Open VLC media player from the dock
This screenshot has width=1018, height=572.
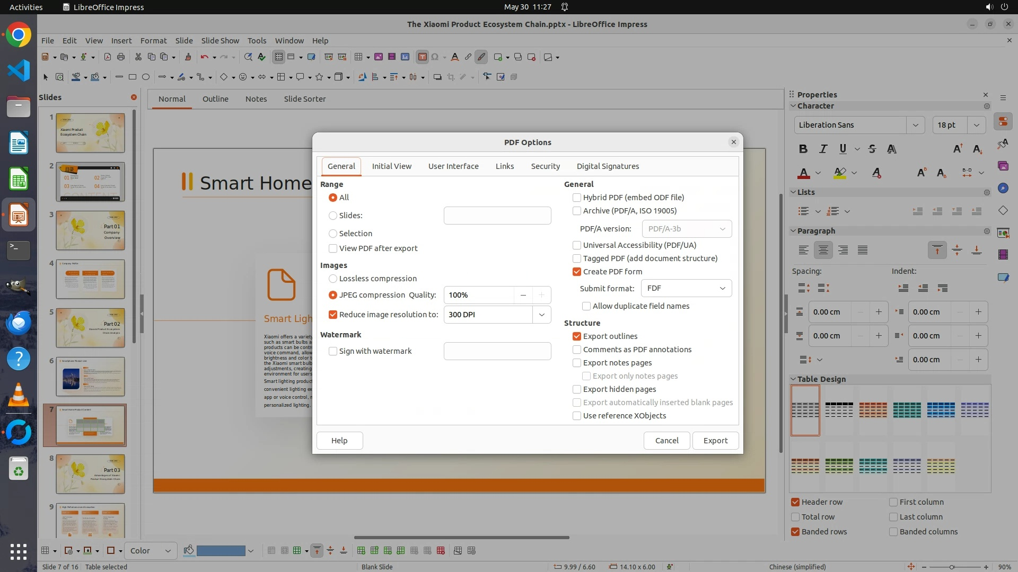click(x=19, y=395)
